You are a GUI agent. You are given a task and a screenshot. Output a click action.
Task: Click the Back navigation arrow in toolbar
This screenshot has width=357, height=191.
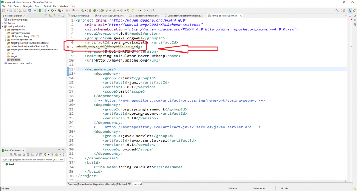[137, 10]
